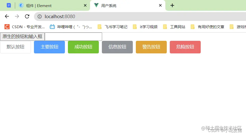The width and height of the screenshot is (246, 135).
Task: Reload the current page
Action: (x=27, y=16)
